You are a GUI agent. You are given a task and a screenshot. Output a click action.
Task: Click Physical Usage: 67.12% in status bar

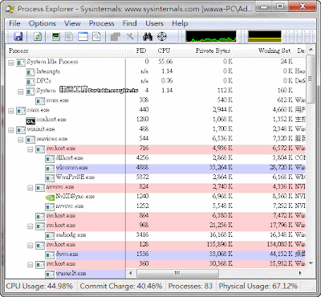[258, 287]
